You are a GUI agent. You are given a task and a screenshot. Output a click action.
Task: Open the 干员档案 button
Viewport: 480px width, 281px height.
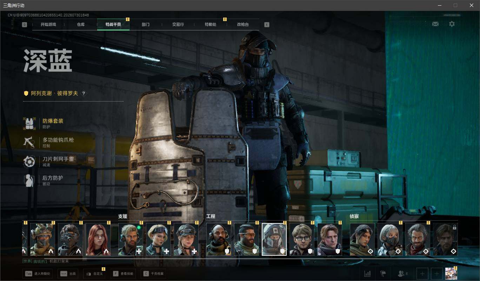153,274
